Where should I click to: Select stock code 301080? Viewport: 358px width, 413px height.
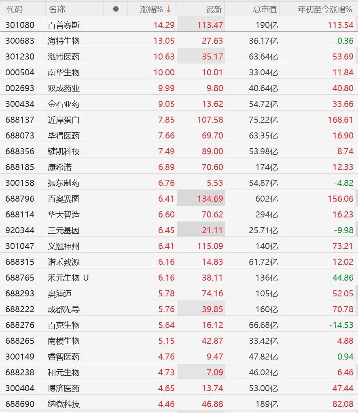coord(20,25)
